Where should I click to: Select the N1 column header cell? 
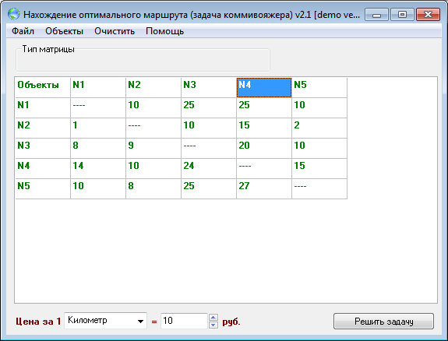pyautogui.click(x=98, y=88)
